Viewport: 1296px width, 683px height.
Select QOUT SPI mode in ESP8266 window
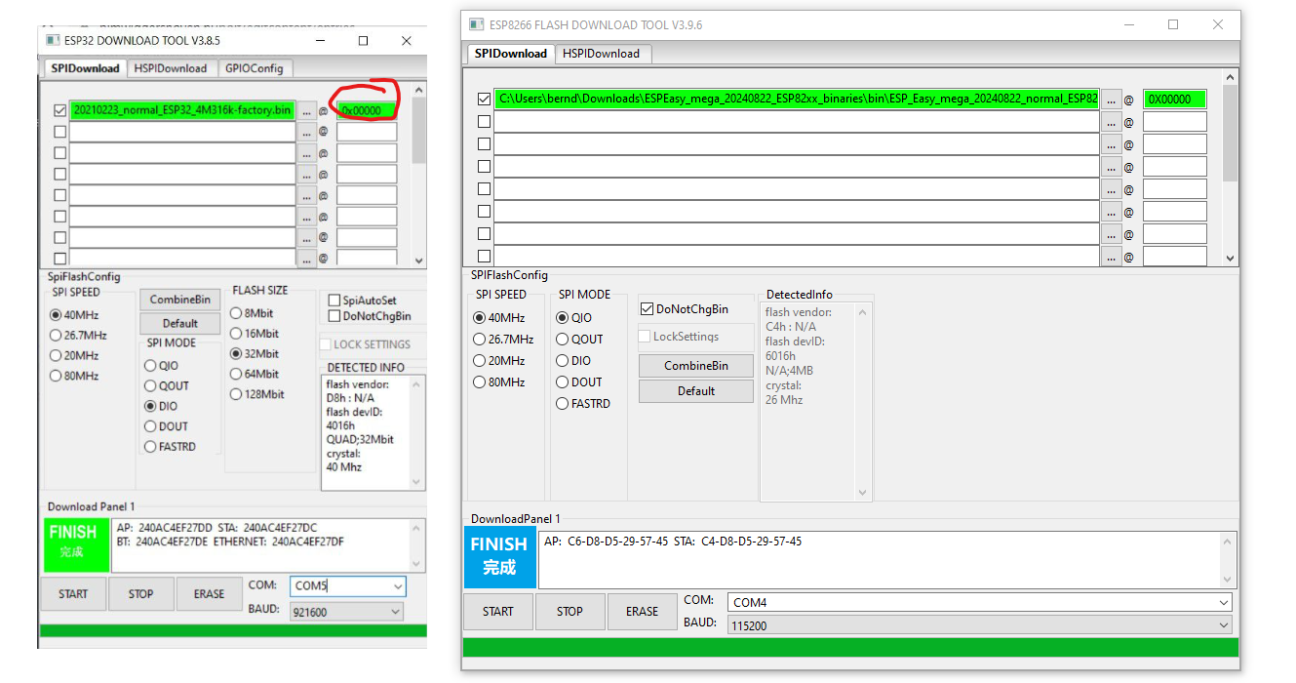563,340
